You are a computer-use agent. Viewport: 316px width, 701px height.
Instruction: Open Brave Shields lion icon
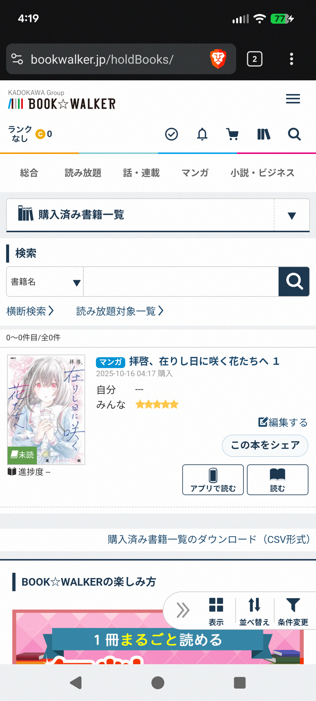coord(218,59)
